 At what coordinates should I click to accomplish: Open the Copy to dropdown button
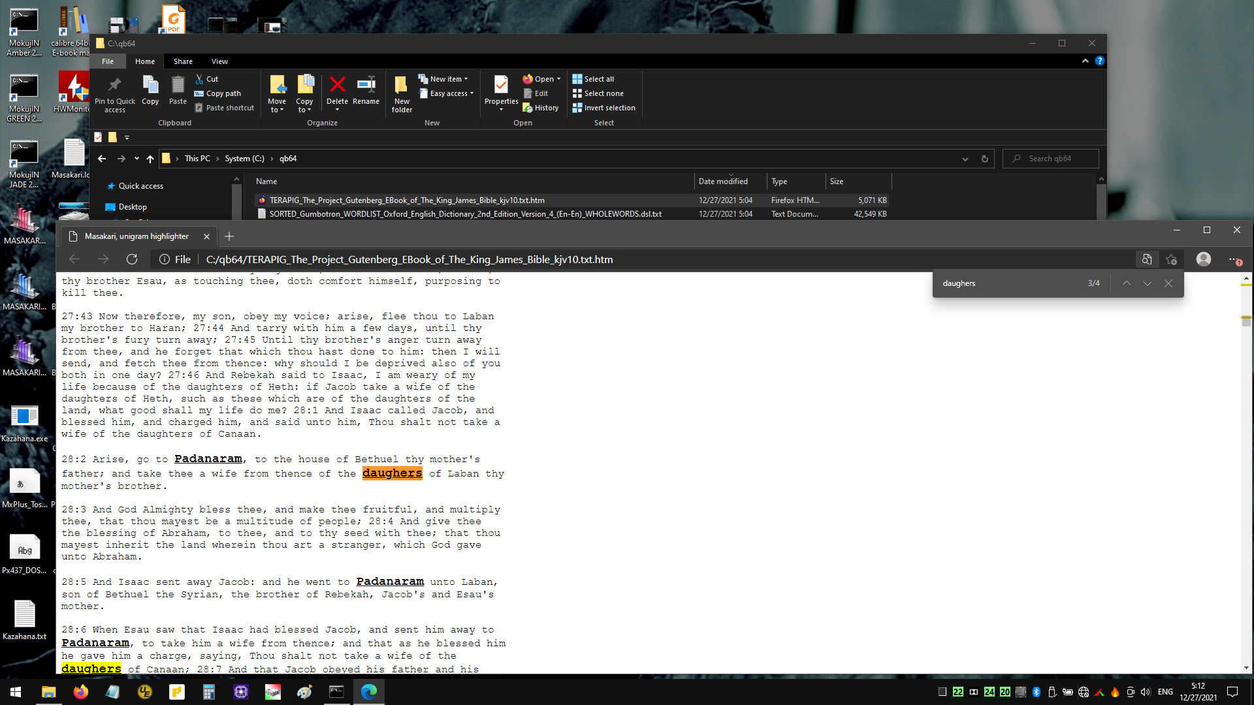(x=304, y=94)
